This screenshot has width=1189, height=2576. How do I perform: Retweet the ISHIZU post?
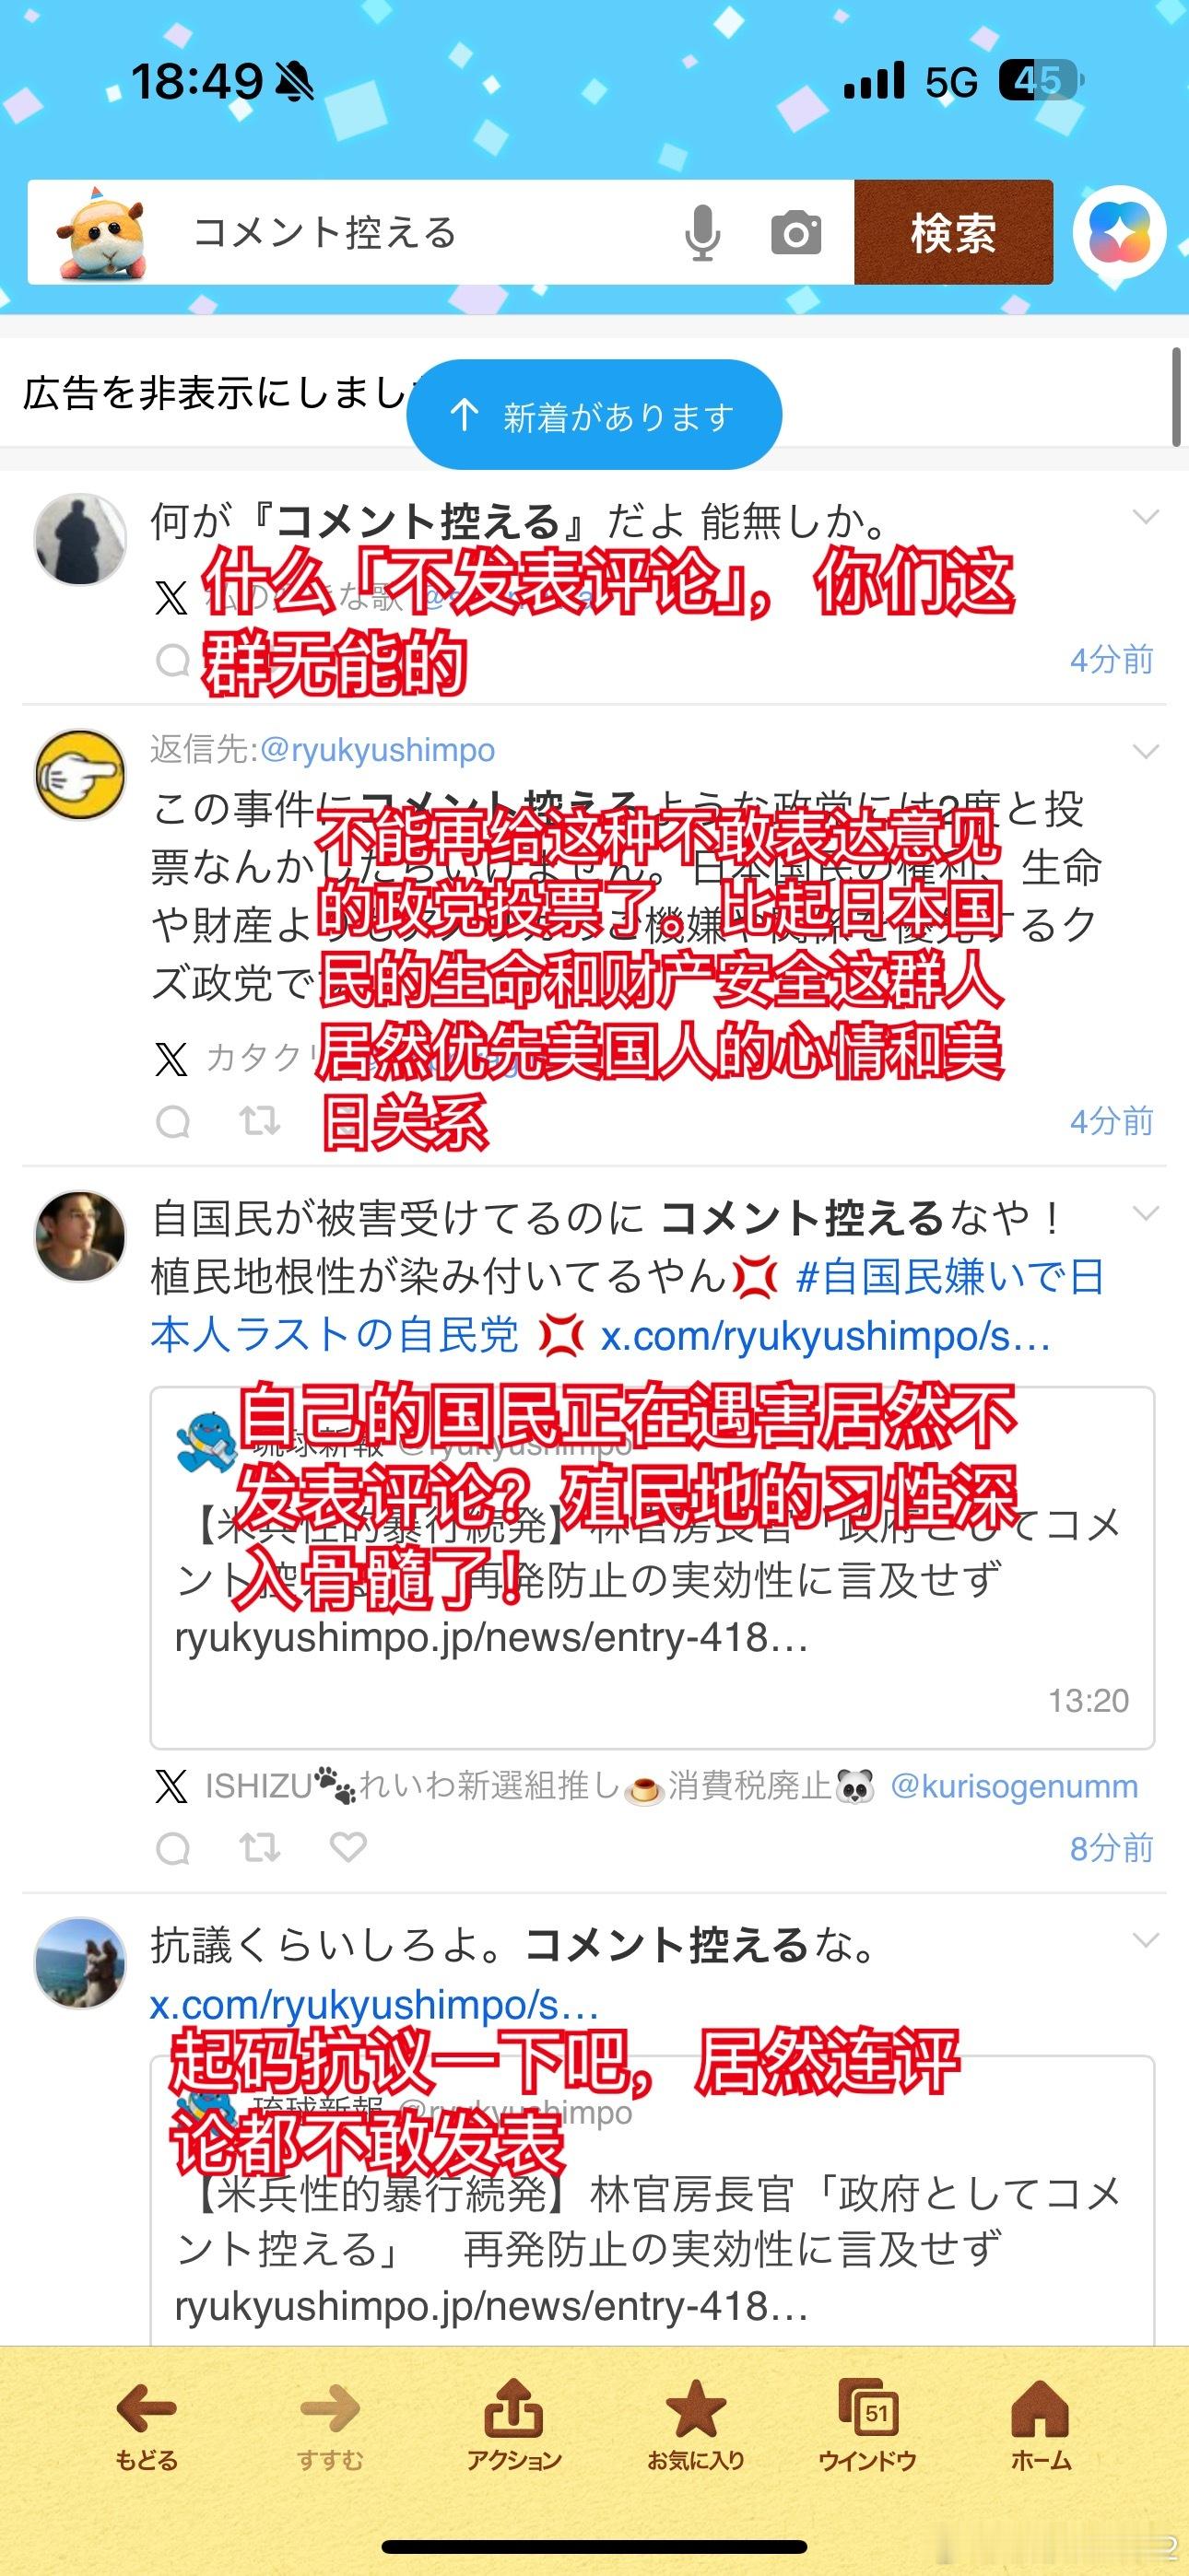click(x=260, y=1847)
